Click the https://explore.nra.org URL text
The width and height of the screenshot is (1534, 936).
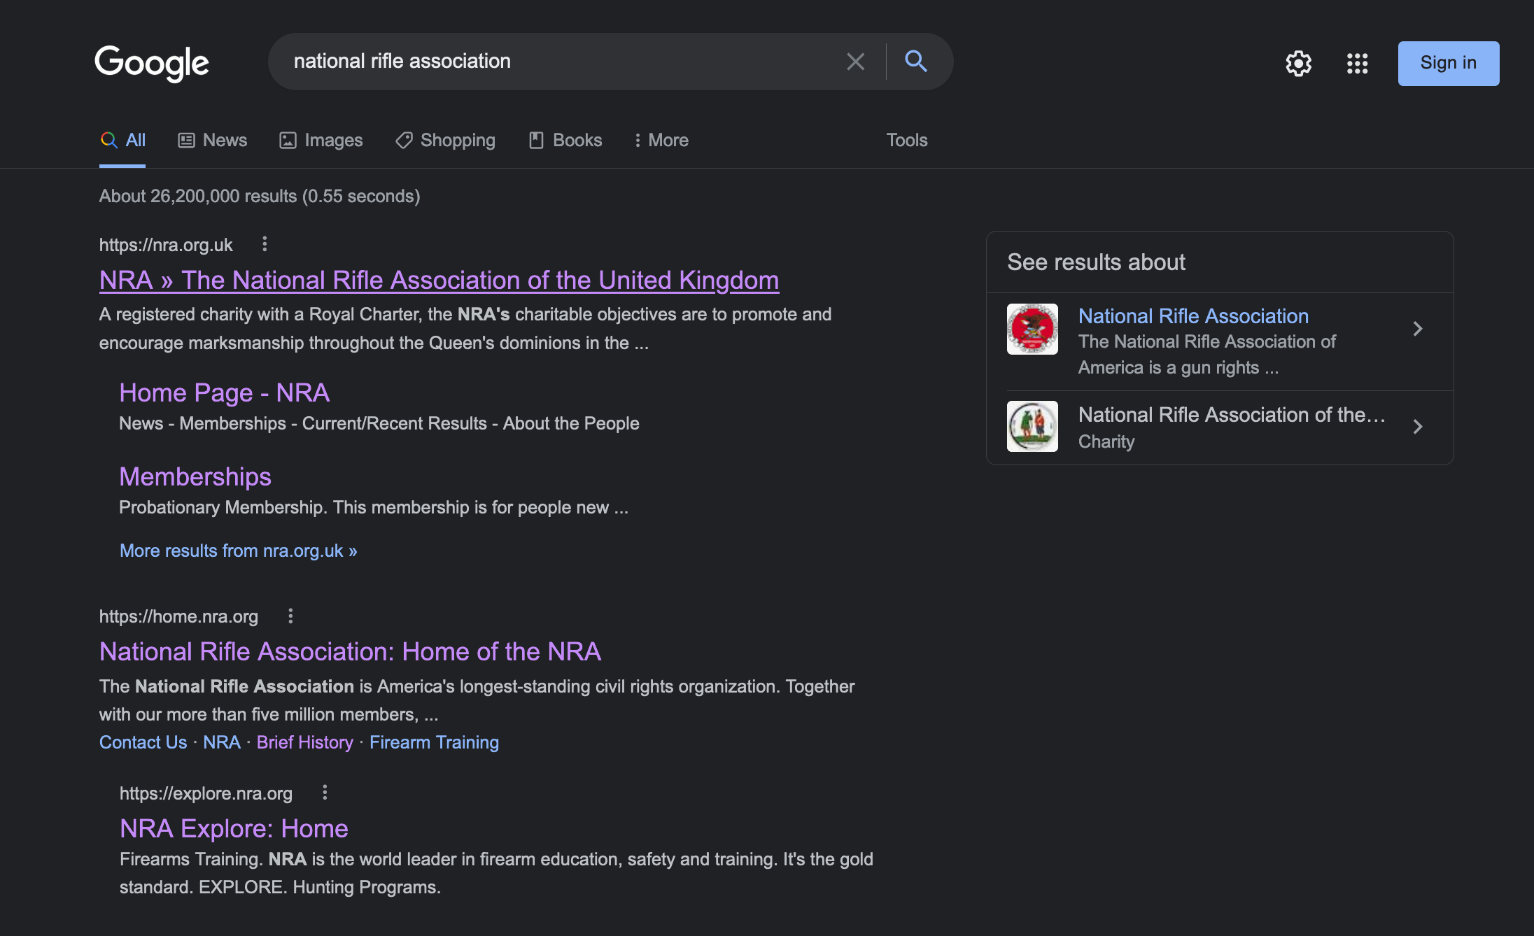(206, 793)
